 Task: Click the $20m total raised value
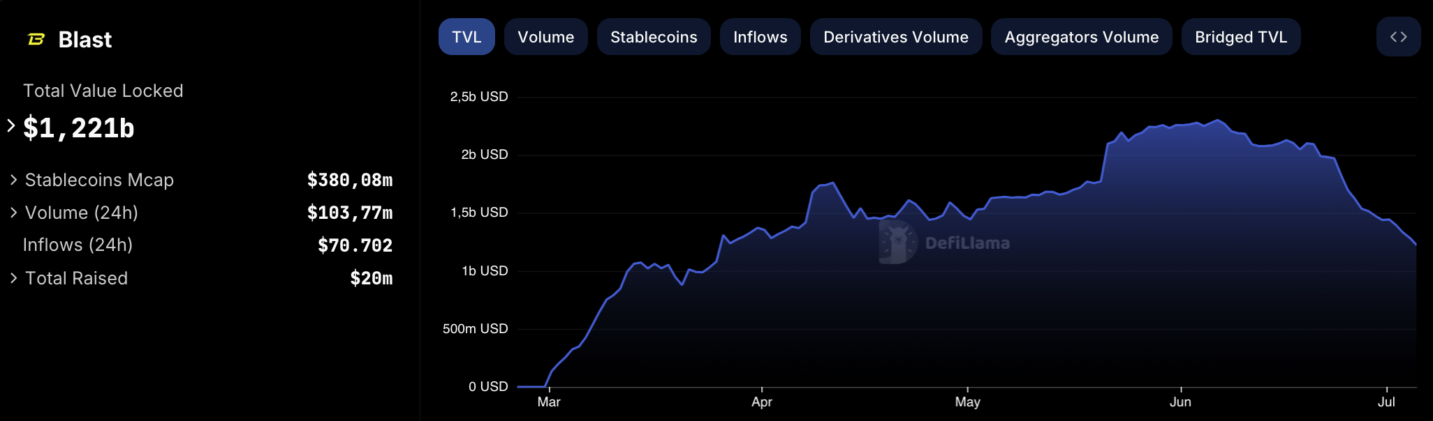(372, 278)
